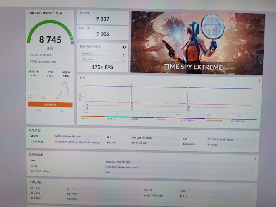Open the three-dot menu of 系统信息 panel
The width and height of the screenshot is (276, 207).
(257, 135)
